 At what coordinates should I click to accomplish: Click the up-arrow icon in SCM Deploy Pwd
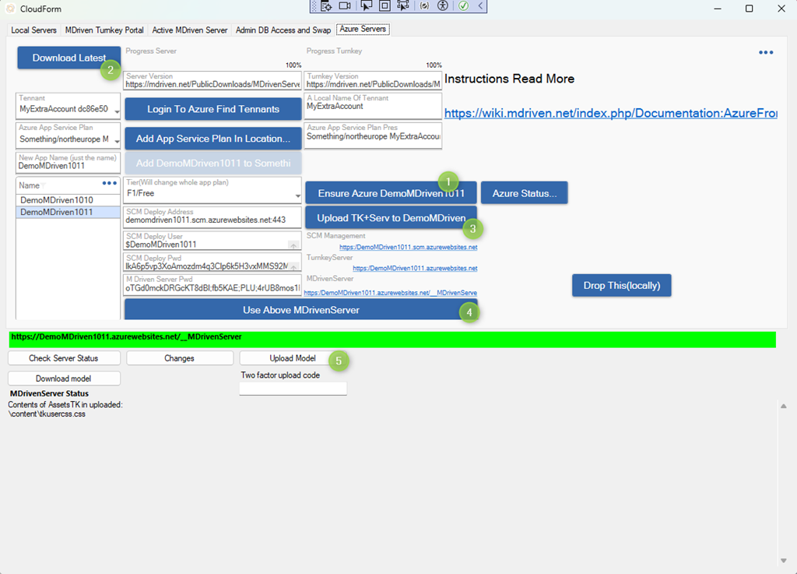click(x=293, y=267)
